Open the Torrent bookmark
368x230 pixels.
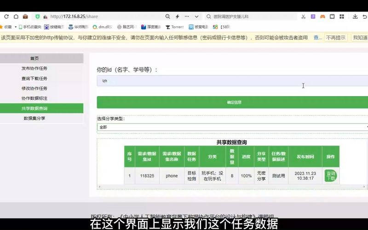pyautogui.click(x=175, y=27)
